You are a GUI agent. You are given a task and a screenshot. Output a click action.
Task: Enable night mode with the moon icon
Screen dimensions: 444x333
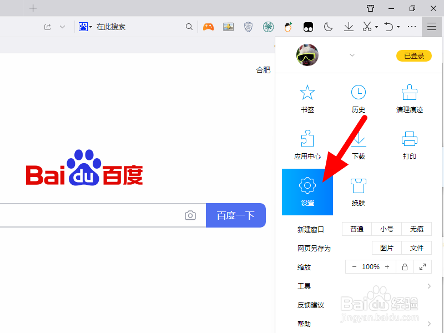coord(328,26)
